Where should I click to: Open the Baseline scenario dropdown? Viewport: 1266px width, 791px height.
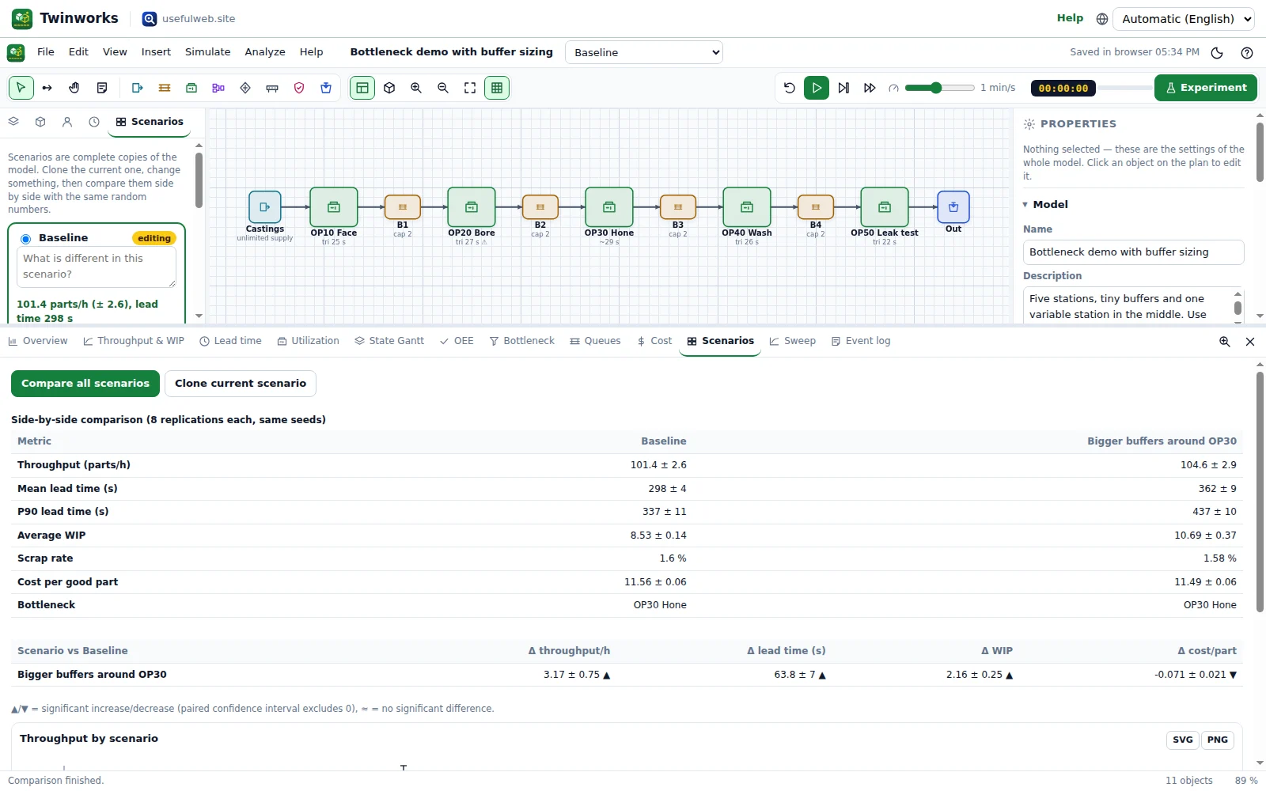tap(644, 52)
